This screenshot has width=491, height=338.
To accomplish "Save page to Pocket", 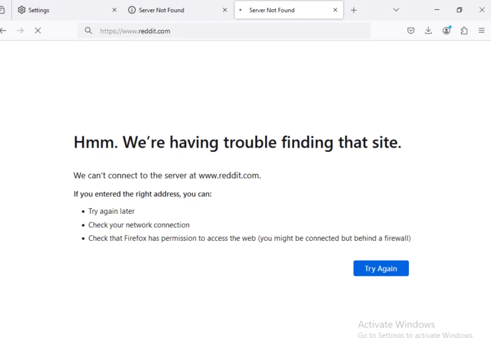I will (x=411, y=31).
